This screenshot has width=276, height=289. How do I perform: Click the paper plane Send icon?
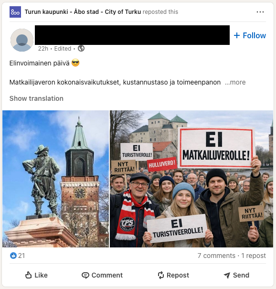[227, 275]
